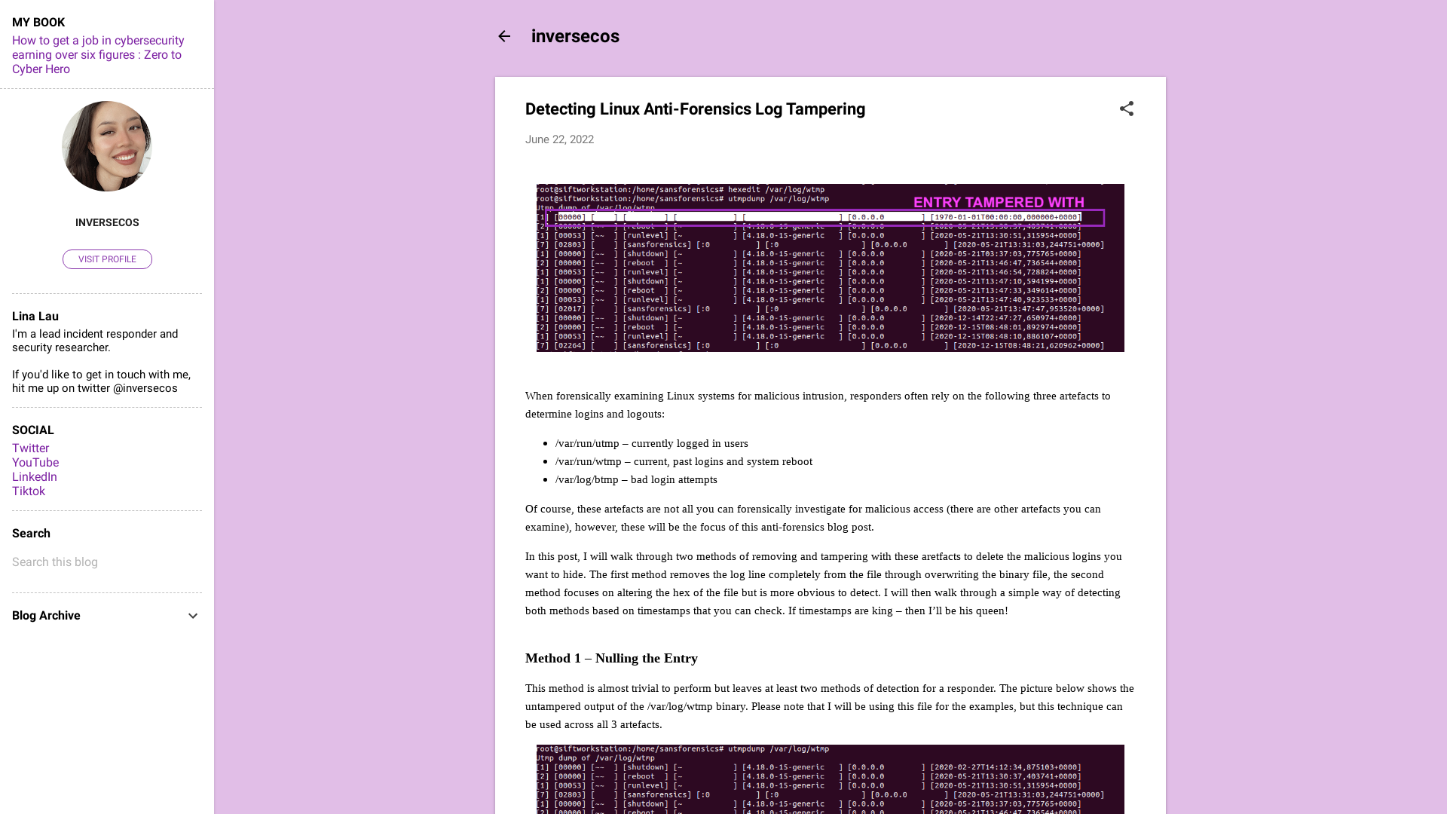Viewport: 1447px width, 814px height.
Task: Click the back arrow next to inversecos
Action: [x=504, y=36]
